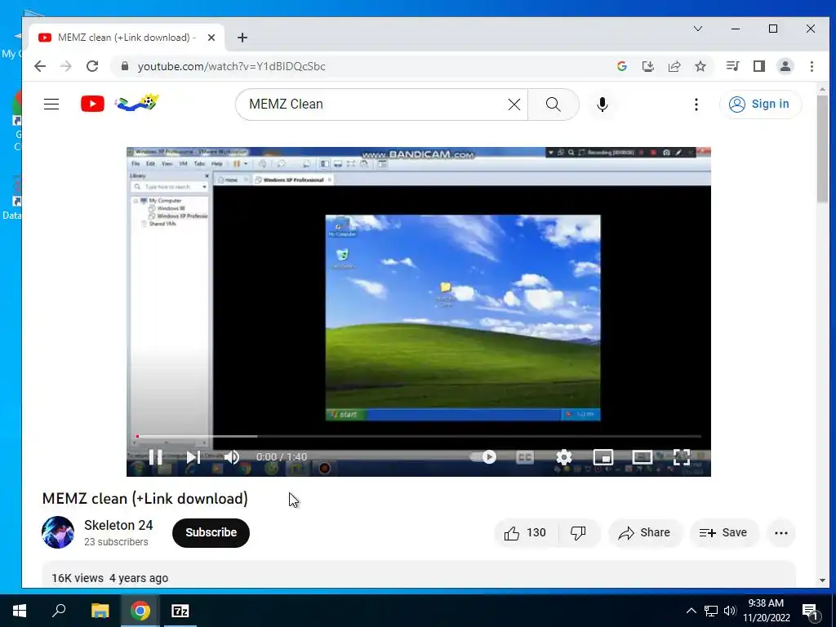Open the video settings gear
Screen dimensions: 836x627
click(x=563, y=457)
